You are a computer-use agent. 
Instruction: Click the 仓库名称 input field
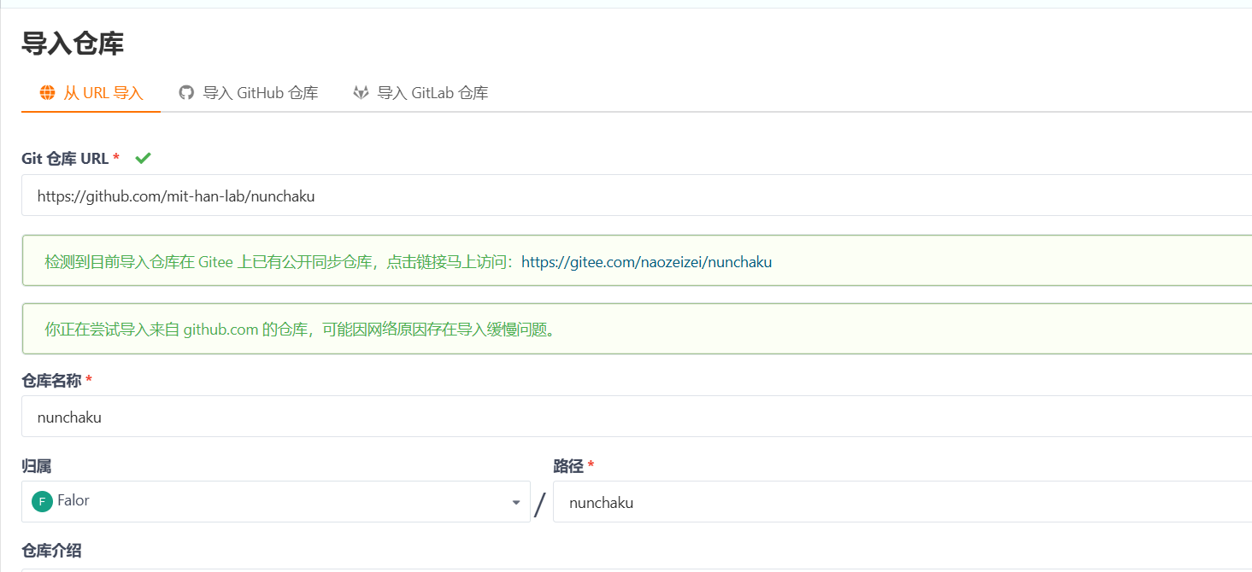(x=637, y=417)
